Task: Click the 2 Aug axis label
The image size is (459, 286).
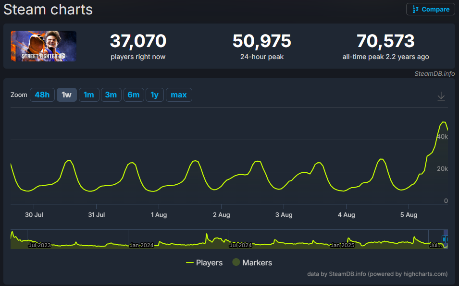Action: coord(221,214)
